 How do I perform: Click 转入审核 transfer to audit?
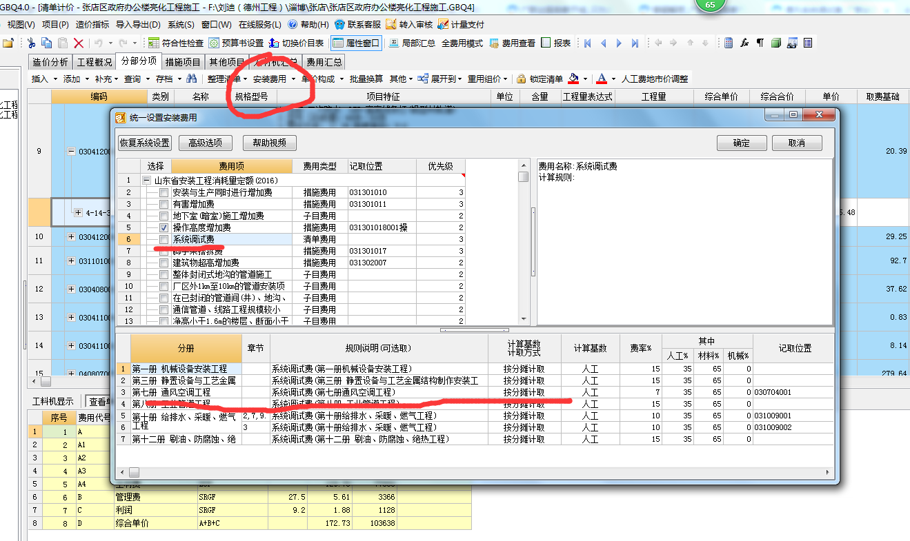point(409,24)
